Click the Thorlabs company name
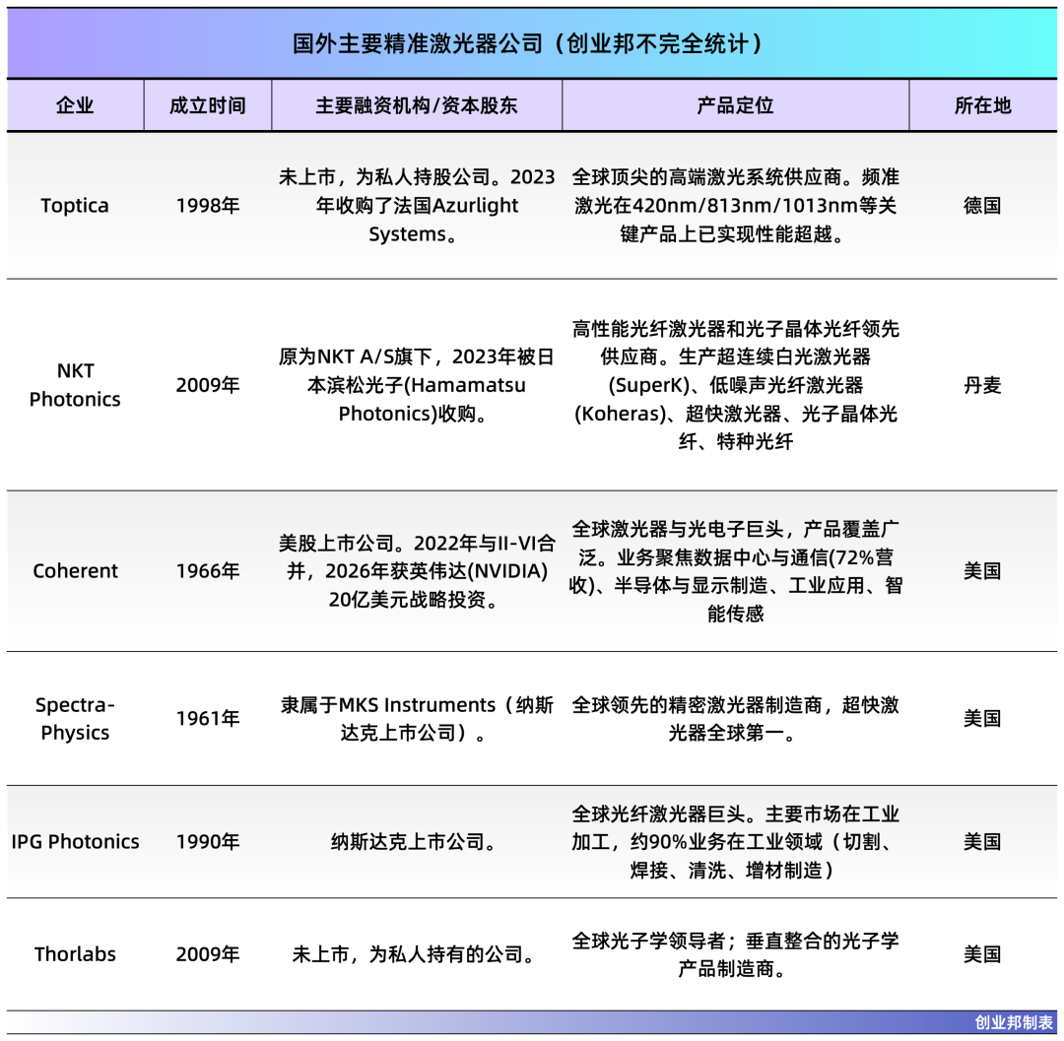This screenshot has height=1041, width=1064. click(x=75, y=954)
